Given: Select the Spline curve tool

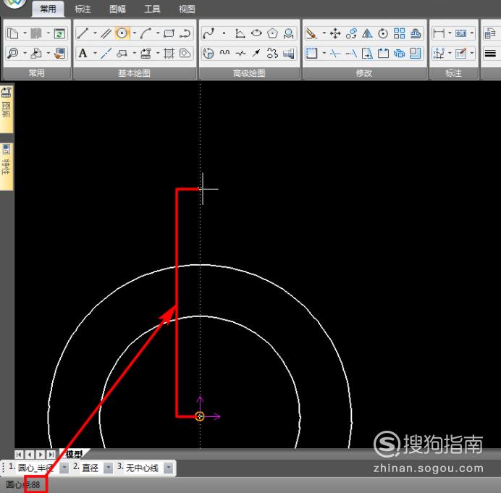Looking at the screenshot, I should tap(209, 33).
